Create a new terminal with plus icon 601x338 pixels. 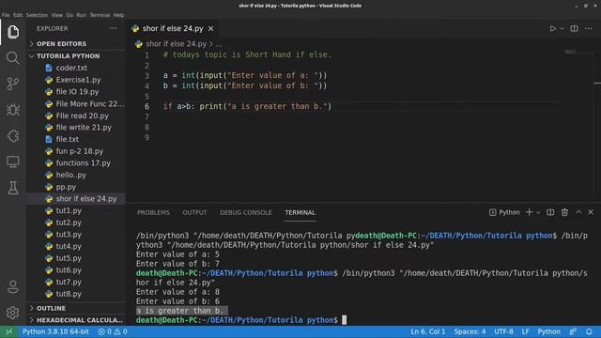pyautogui.click(x=529, y=212)
